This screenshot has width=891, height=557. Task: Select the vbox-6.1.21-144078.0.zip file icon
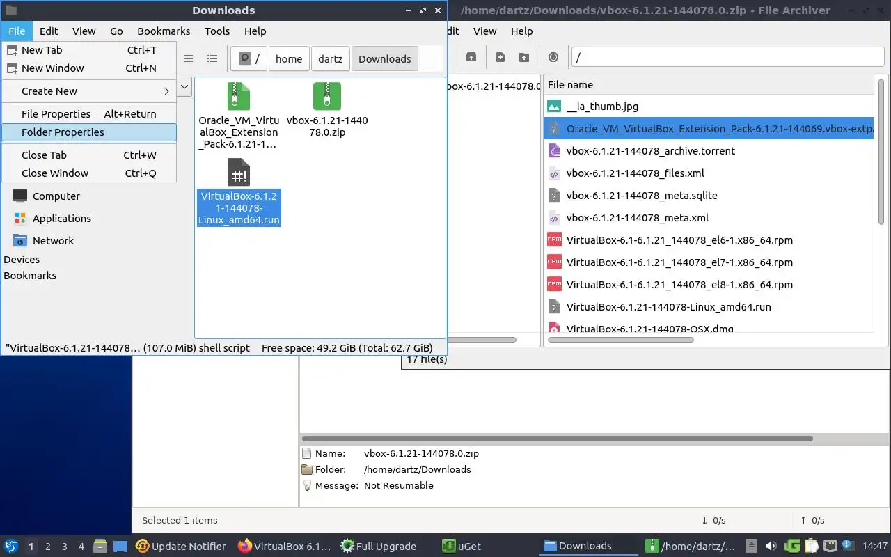coord(327,97)
